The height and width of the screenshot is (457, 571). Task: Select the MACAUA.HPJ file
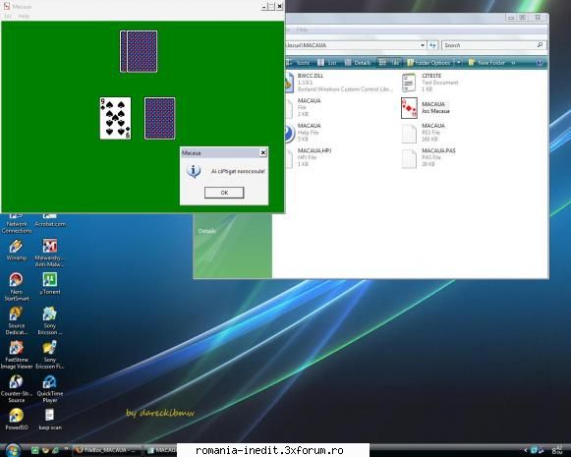pos(309,157)
